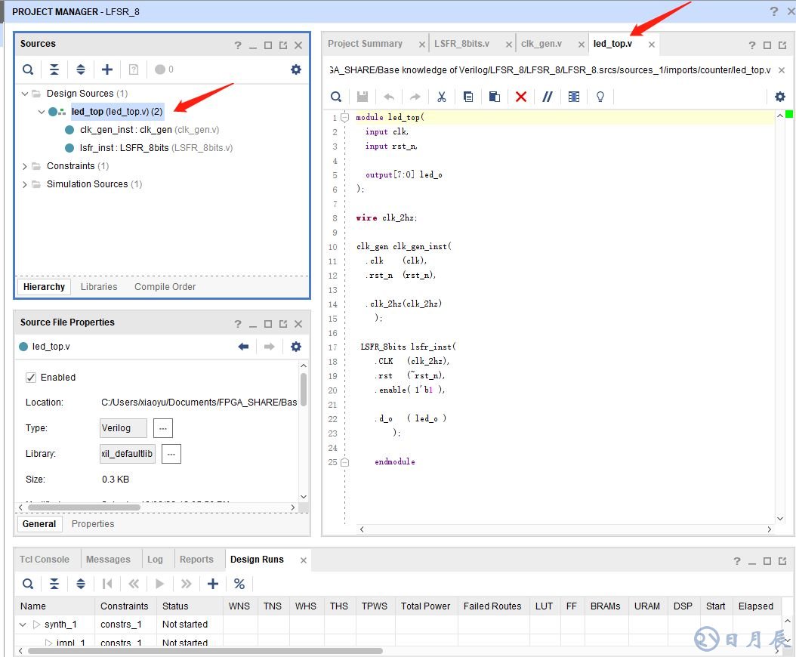
Task: Click the Source File Properties vertical scrollbar
Action: click(304, 389)
